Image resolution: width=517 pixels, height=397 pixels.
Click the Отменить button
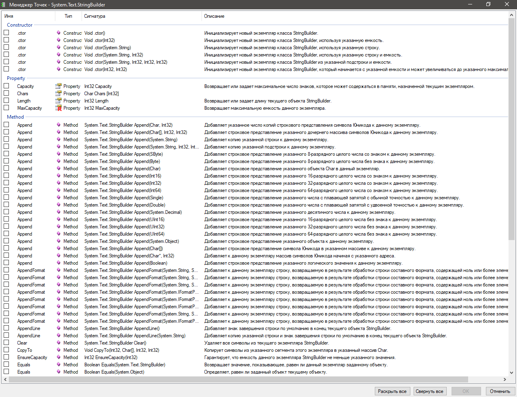[500, 391]
